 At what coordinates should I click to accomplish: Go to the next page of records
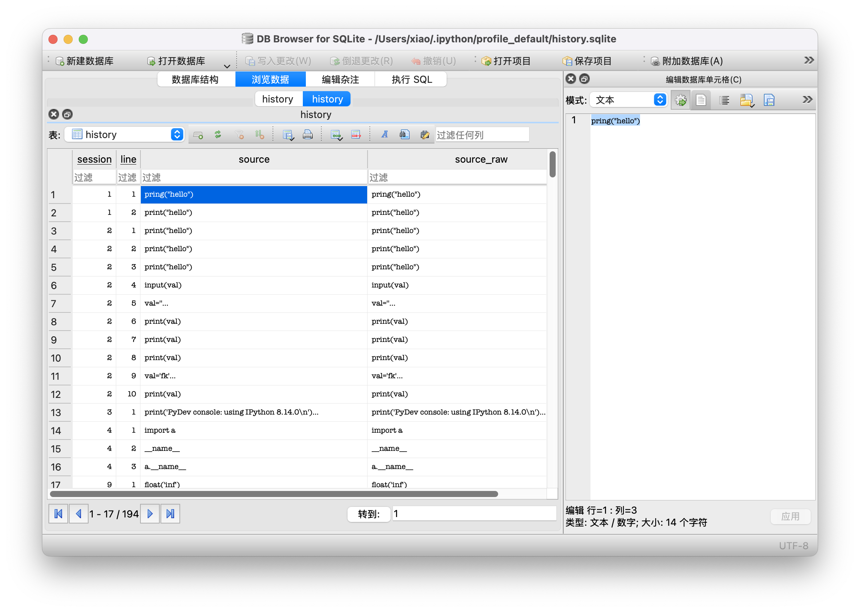(x=150, y=514)
